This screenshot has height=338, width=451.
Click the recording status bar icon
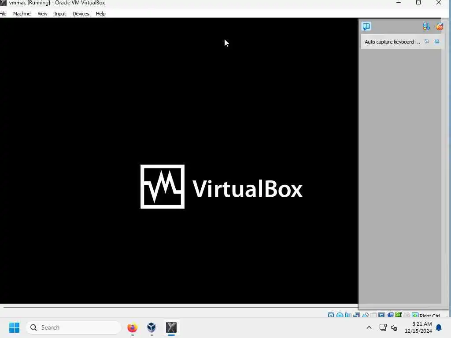coord(390,315)
